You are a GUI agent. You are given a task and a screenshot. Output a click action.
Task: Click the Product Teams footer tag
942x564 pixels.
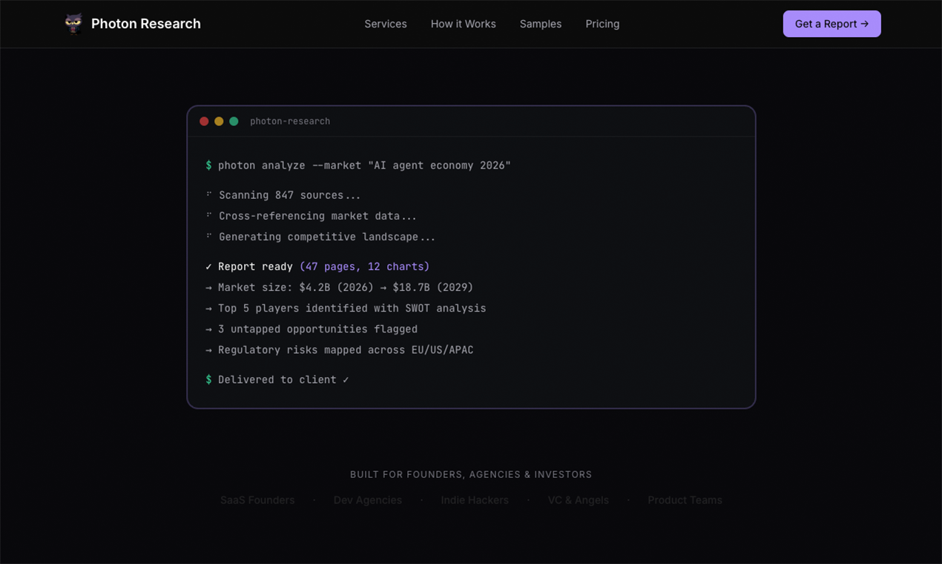pyautogui.click(x=685, y=500)
